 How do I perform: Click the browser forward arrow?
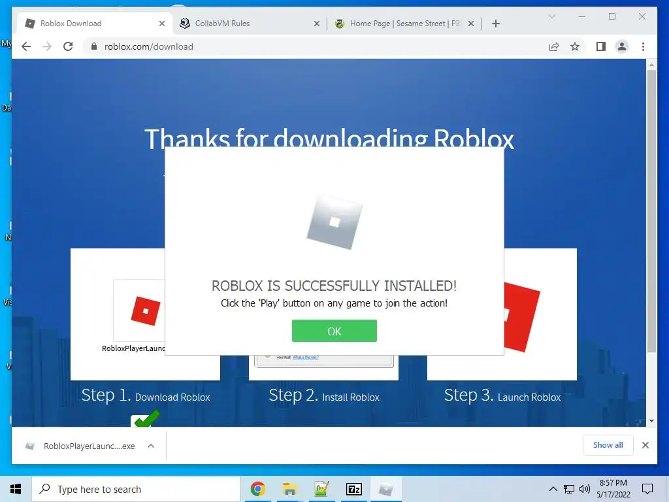tap(47, 46)
